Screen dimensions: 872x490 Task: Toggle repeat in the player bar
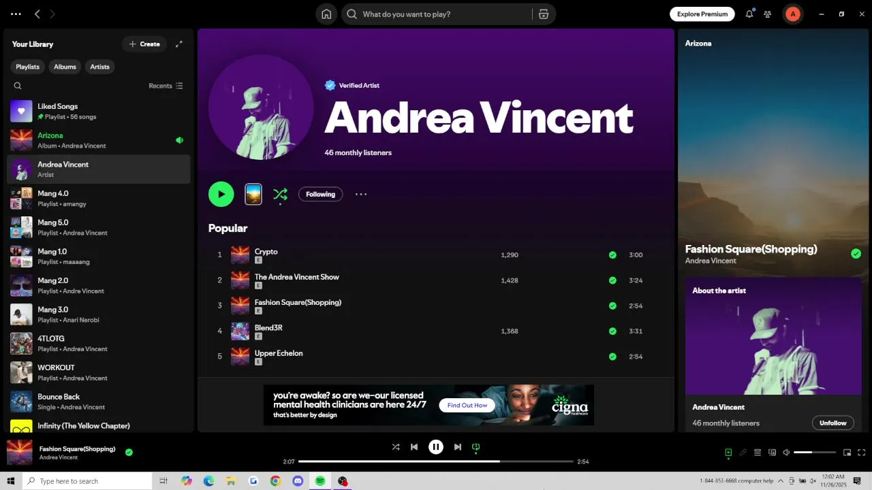(476, 447)
